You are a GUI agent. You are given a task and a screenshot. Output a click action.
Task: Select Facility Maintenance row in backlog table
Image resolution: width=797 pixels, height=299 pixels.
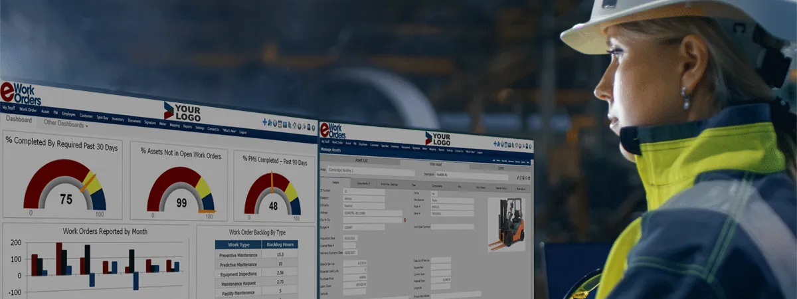coord(257,292)
